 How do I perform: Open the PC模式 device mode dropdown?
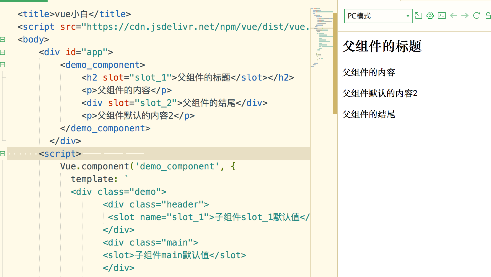point(378,16)
